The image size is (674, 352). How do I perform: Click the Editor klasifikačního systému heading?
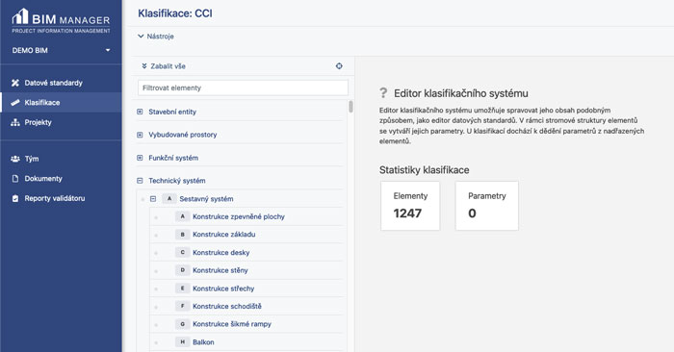click(461, 93)
